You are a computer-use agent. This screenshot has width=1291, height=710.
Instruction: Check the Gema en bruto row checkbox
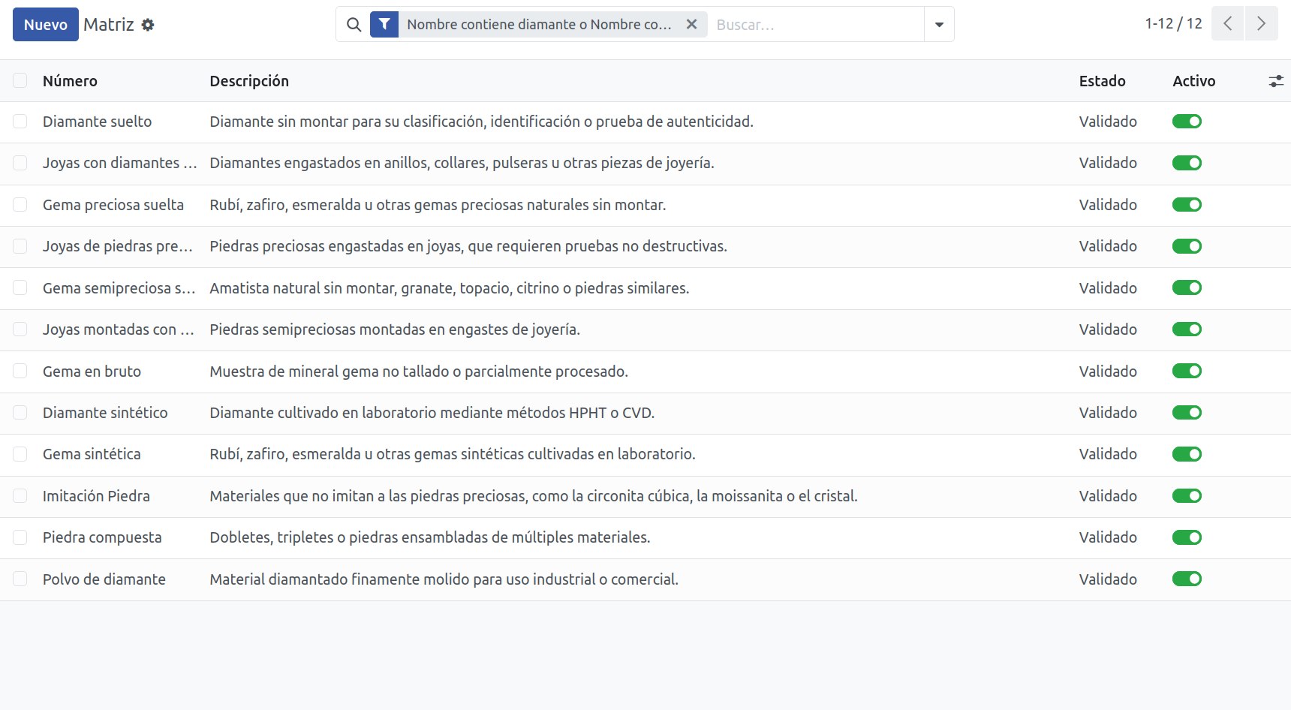coord(20,372)
